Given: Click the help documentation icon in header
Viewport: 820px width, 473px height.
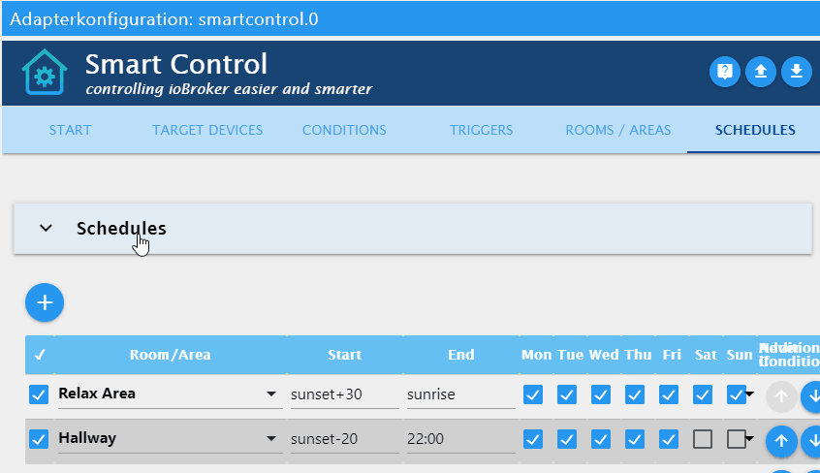Looking at the screenshot, I should click(724, 71).
